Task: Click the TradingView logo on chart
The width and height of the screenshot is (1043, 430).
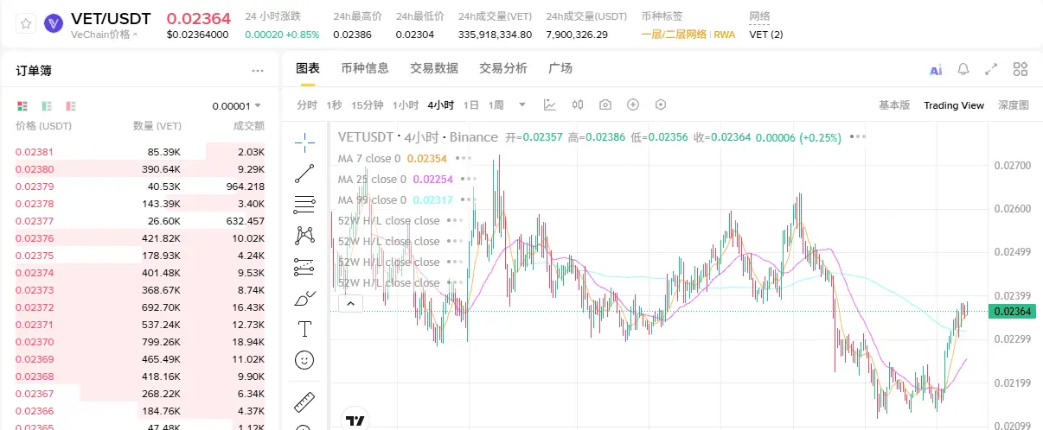Action: [x=355, y=421]
